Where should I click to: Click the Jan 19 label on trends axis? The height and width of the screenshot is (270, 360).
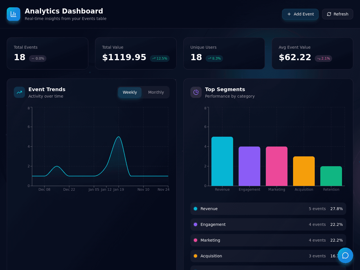[x=119, y=190]
